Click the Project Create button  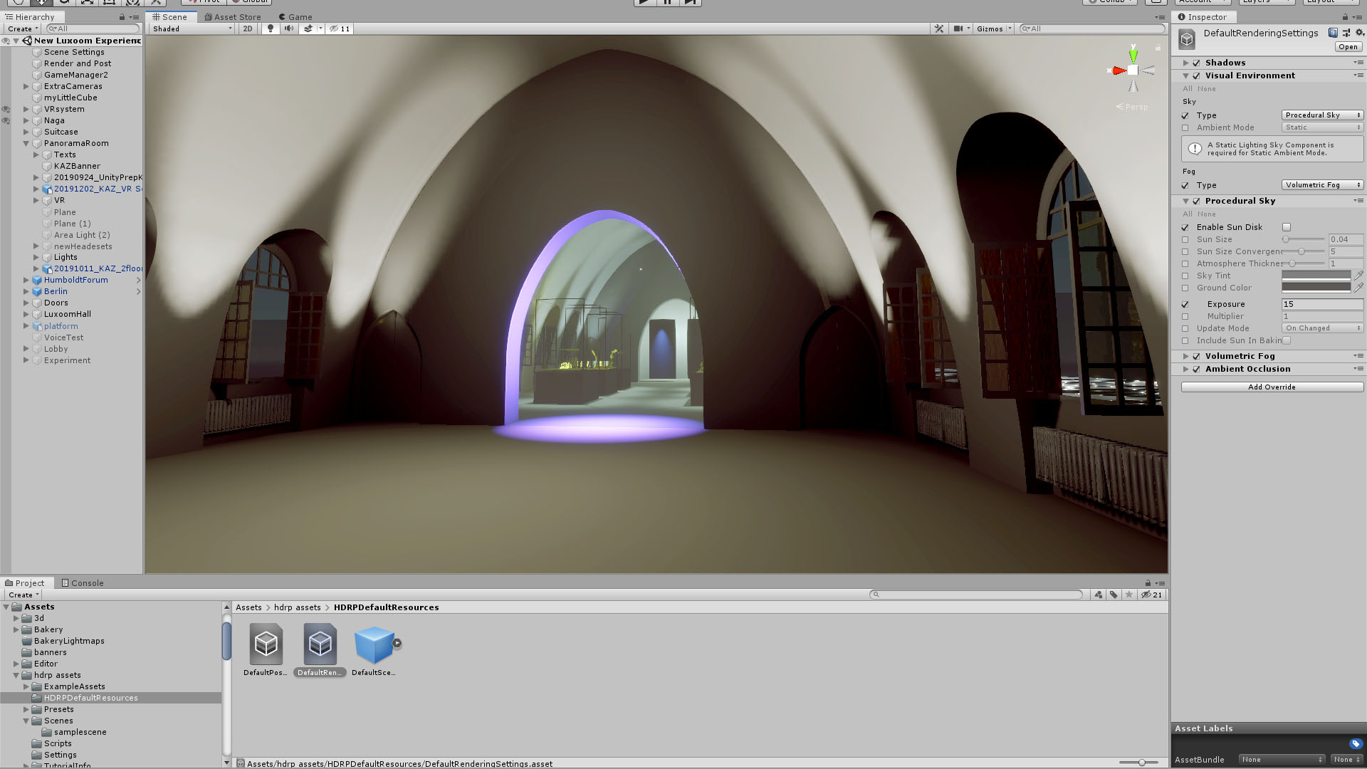[23, 595]
